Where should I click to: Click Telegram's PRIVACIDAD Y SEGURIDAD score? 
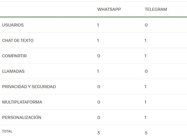[145, 87]
